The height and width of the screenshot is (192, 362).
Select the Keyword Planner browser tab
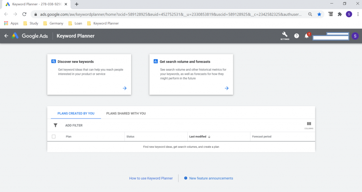coord(36,4)
